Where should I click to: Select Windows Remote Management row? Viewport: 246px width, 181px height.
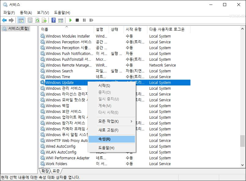(x=115, y=65)
